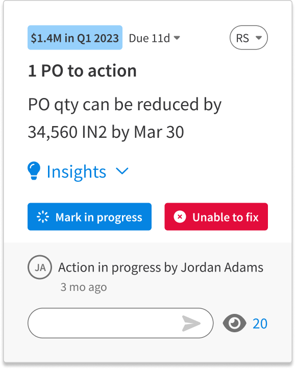Viewport: 296px width, 369px height.
Task: Click the 3 mo ago timestamp
Action: click(x=84, y=287)
